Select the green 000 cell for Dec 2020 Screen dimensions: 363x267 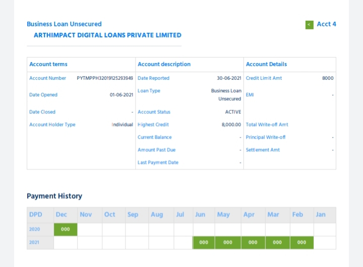click(66, 229)
